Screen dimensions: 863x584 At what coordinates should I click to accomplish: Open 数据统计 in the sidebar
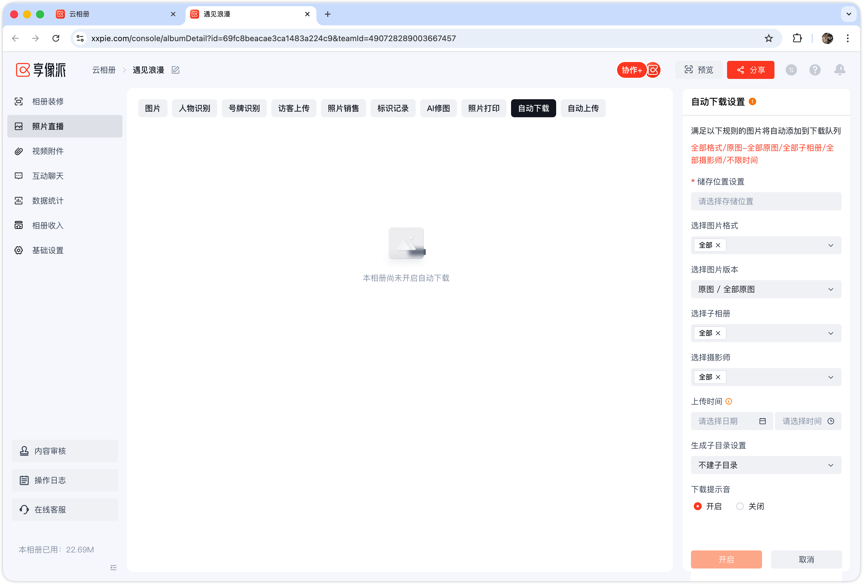click(x=65, y=201)
